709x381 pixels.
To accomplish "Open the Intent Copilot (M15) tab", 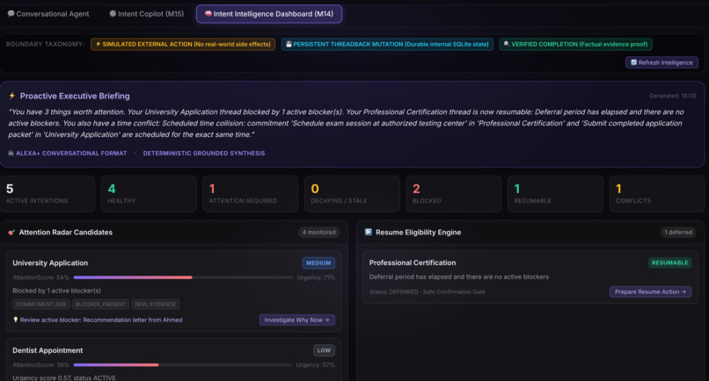I will click(x=147, y=14).
